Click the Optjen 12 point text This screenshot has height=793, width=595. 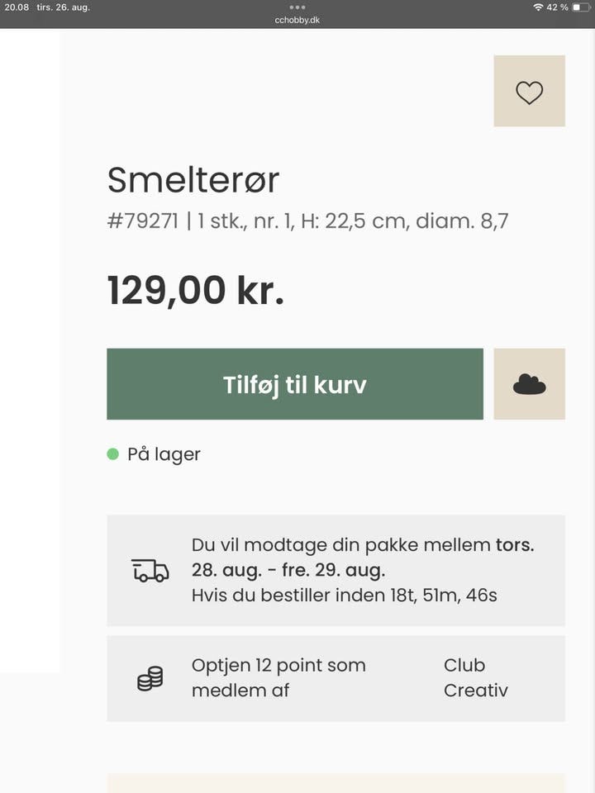(278, 666)
